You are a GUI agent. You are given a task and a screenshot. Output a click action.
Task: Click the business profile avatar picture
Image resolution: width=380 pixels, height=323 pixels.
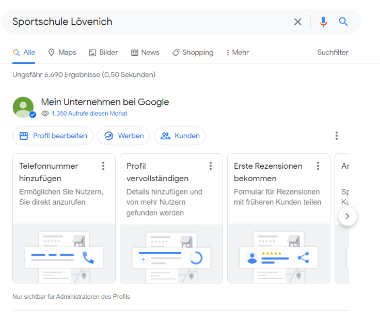coord(23,107)
